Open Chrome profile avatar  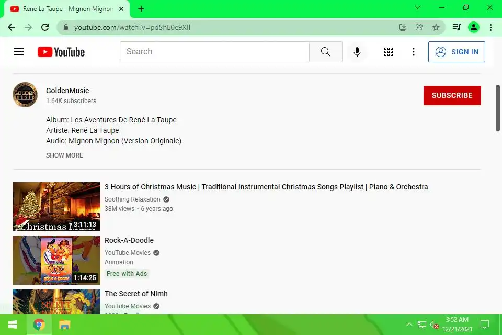click(x=474, y=27)
